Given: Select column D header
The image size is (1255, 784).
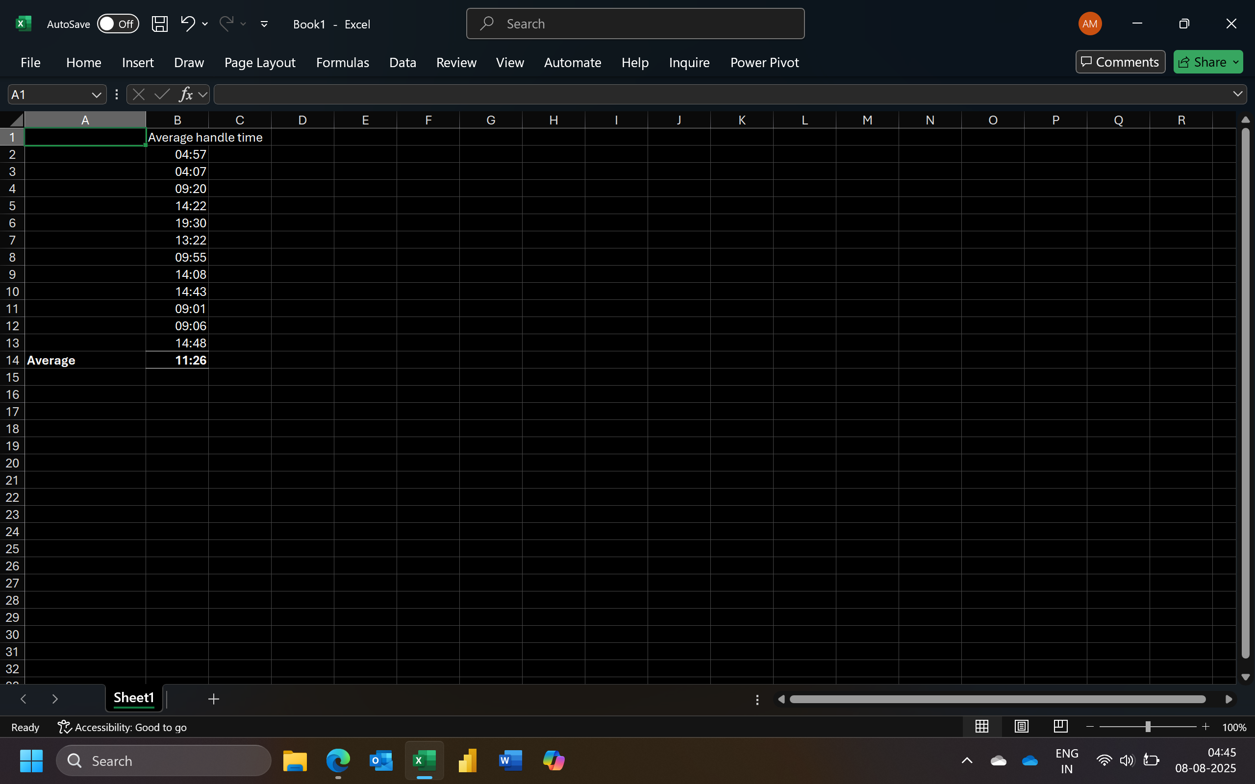Looking at the screenshot, I should tap(302, 120).
